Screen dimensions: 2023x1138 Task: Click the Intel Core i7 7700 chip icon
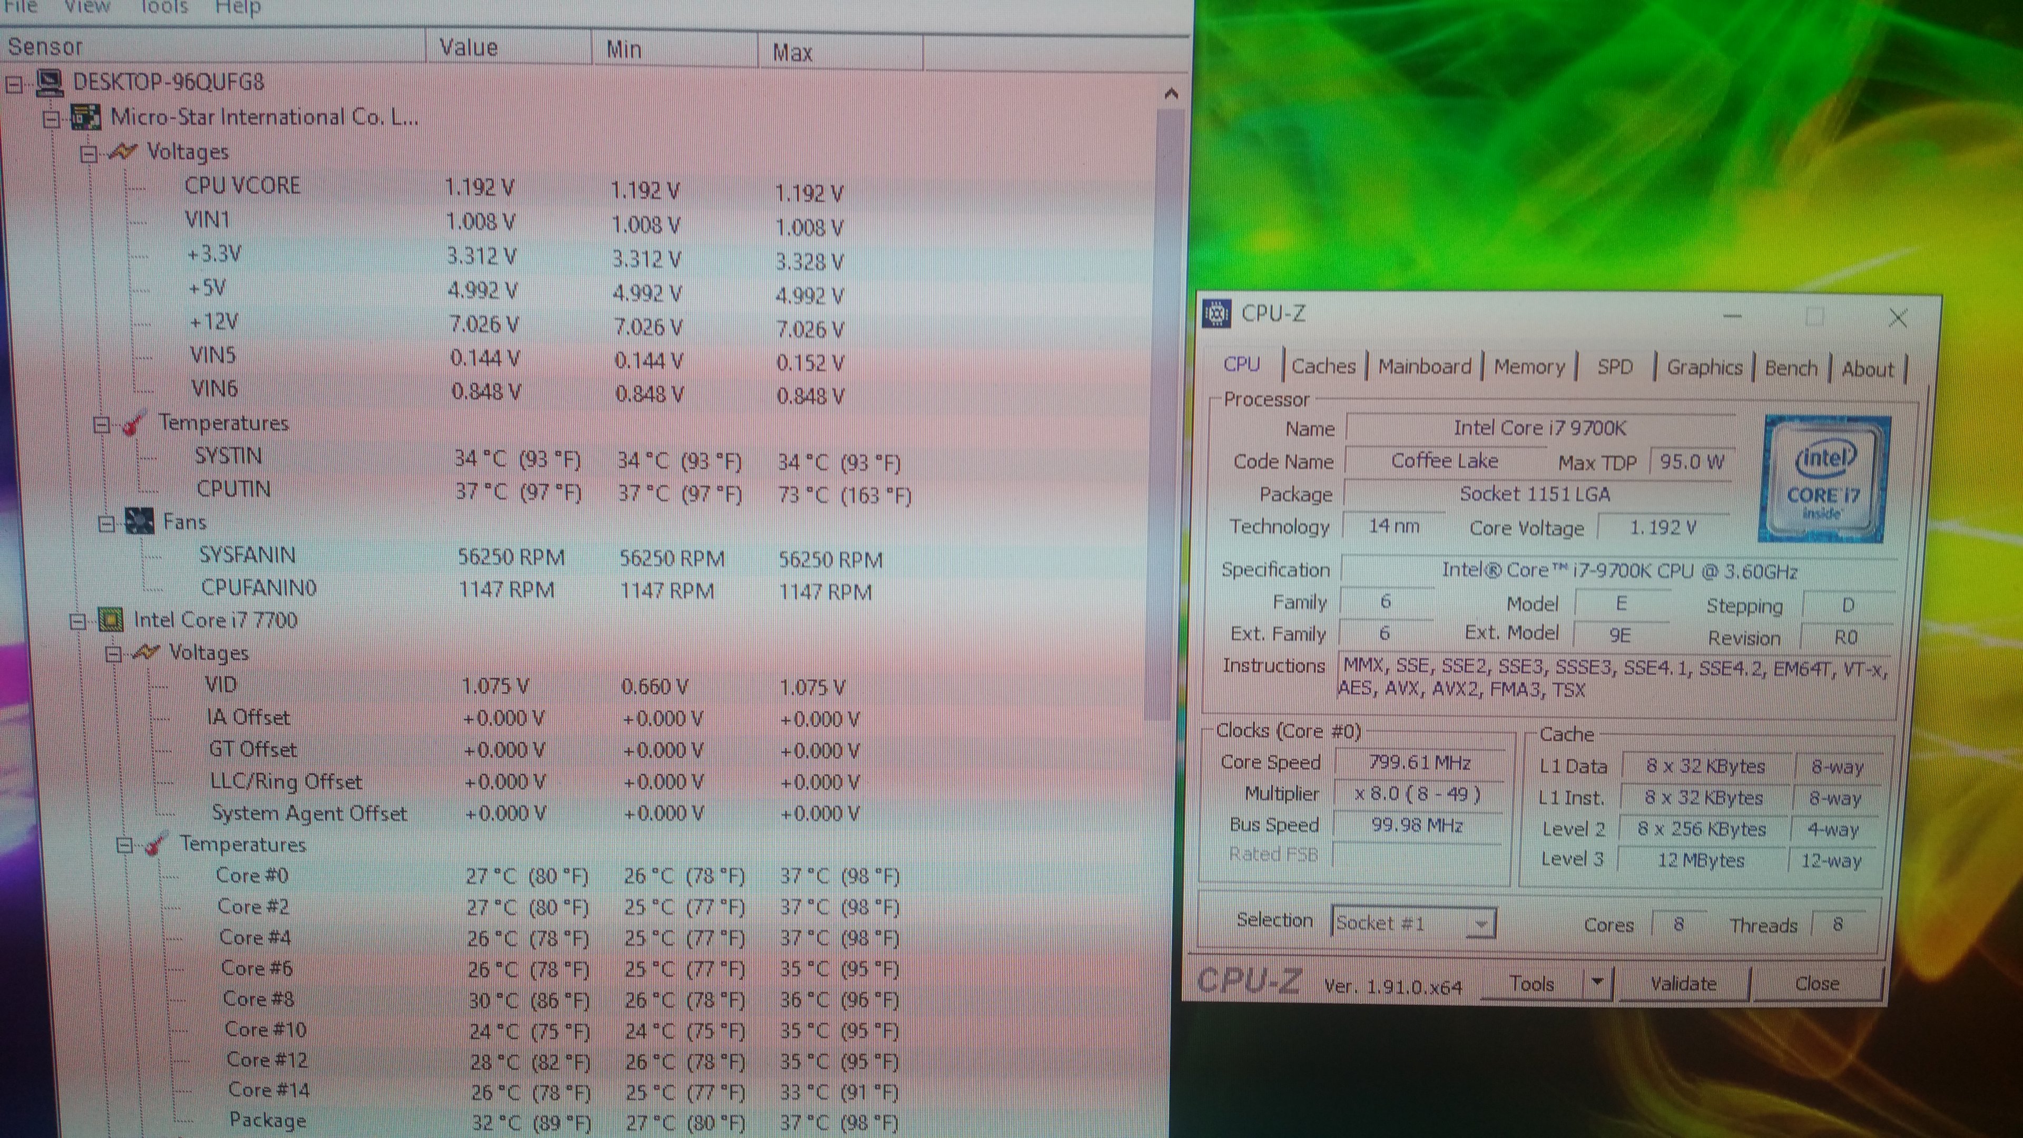[x=112, y=621]
